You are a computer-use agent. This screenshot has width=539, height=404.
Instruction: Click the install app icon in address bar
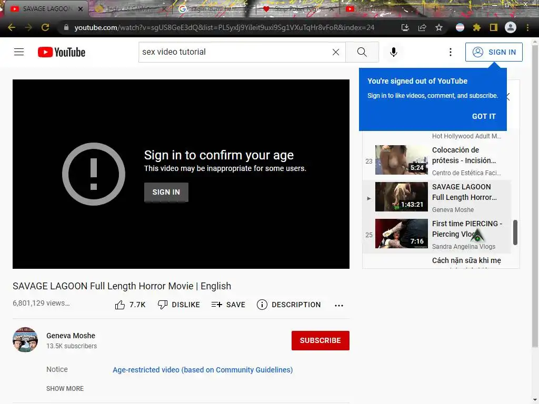[x=405, y=27]
